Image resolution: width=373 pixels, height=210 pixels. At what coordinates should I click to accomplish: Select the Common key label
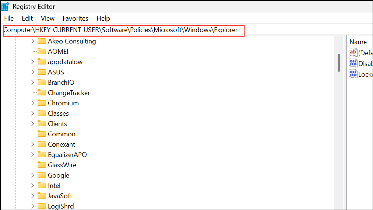61,134
